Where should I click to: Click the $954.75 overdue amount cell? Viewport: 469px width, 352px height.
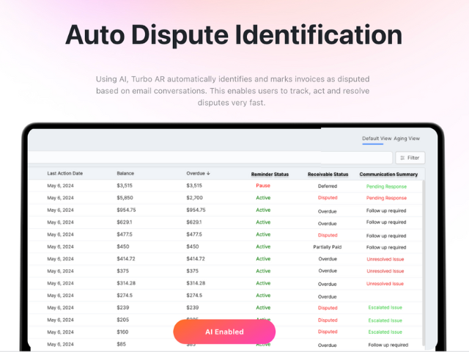click(196, 210)
